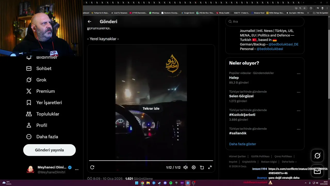Click the Topluluklar people icon
This screenshot has width=330, height=186.
29,114
